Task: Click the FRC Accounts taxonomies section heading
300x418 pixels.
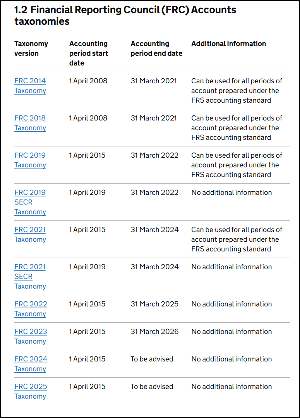Action: (125, 15)
